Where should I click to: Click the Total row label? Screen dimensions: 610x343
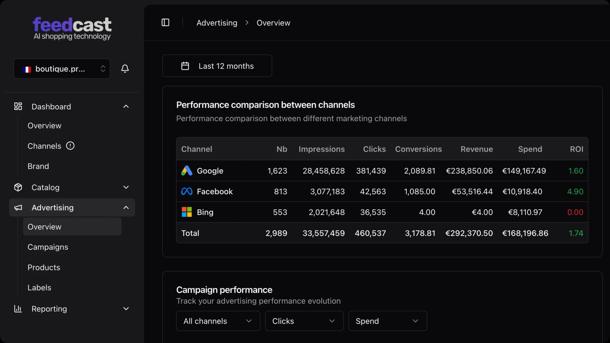190,233
